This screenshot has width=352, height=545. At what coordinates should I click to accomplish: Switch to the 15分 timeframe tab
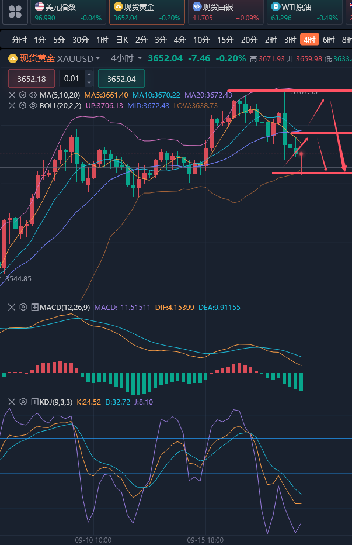(225, 40)
